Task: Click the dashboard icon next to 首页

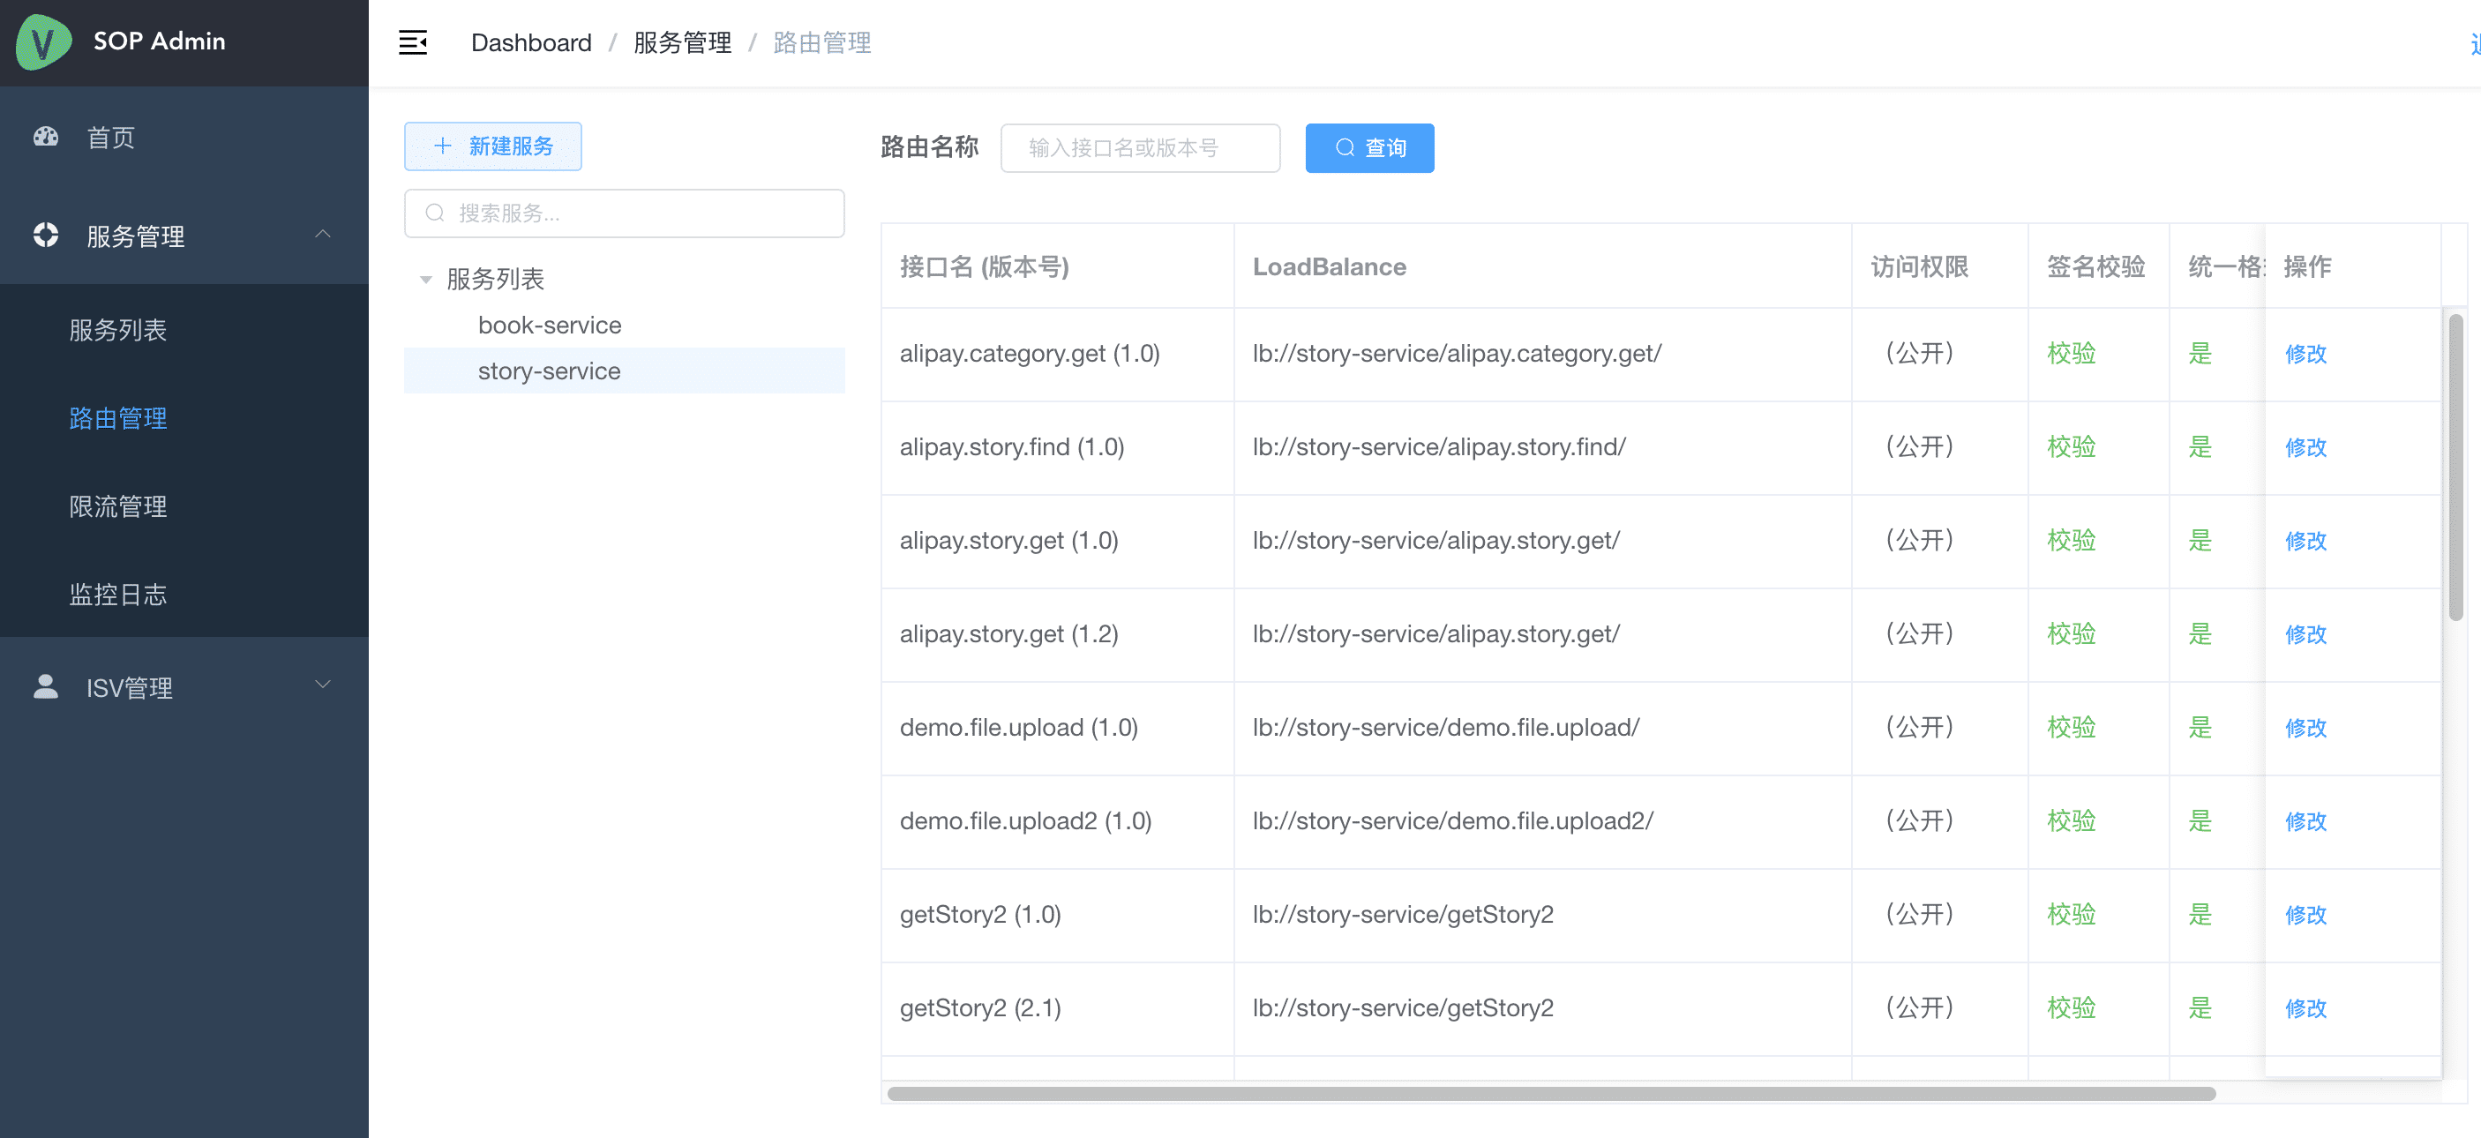Action: click(45, 137)
